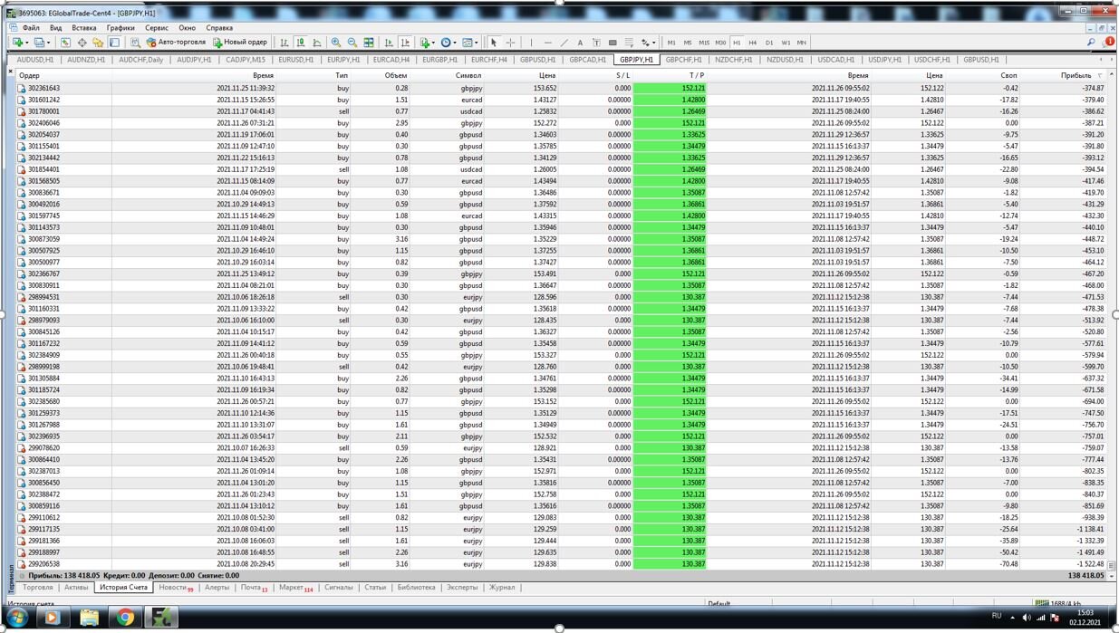Open the Новости terminal tab
This screenshot has width=1119, height=633.
pos(176,588)
